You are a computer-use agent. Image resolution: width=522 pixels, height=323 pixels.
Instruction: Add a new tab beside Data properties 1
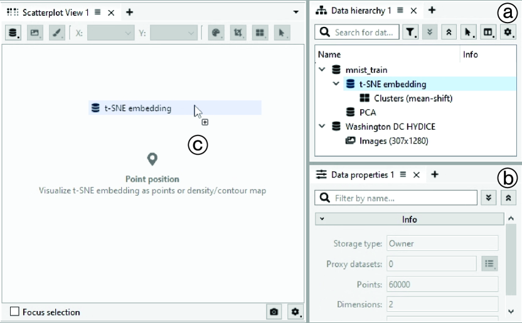(435, 174)
